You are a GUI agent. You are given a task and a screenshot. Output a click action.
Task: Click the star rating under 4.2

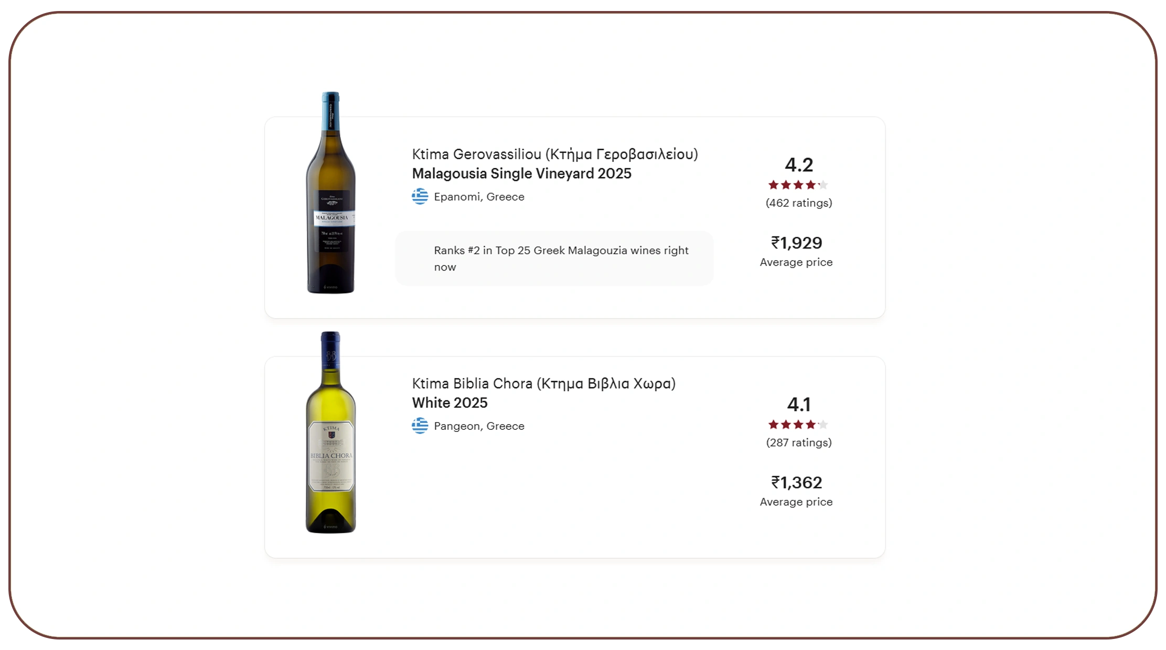(x=798, y=185)
